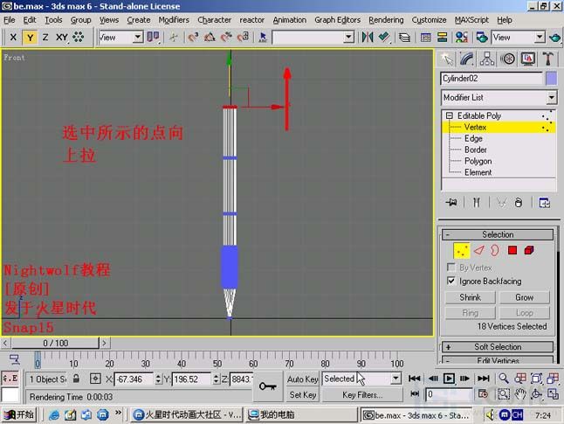This screenshot has height=424, width=564.
Task: Open the Layer Manager icon
Action: tap(404, 37)
